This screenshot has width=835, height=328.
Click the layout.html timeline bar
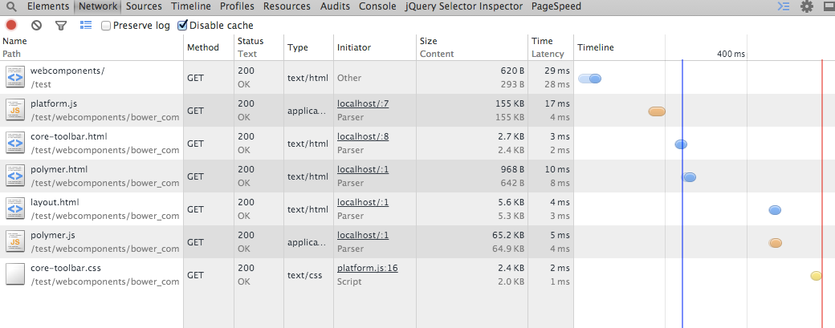tap(775, 210)
